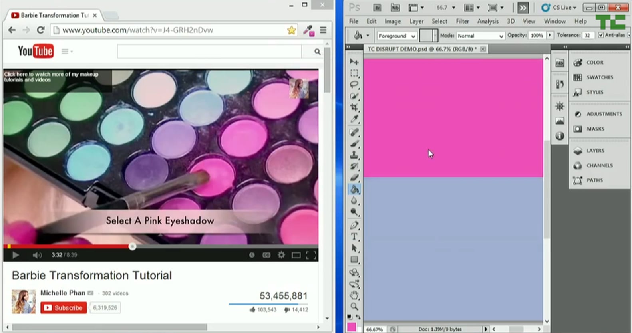Open the Layers panel
Viewport: 632px width, 333px height.
(x=595, y=151)
